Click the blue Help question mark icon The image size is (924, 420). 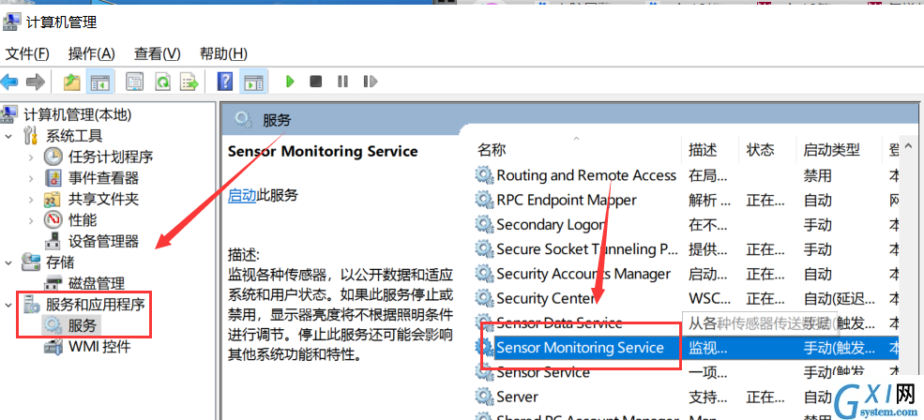(x=224, y=82)
